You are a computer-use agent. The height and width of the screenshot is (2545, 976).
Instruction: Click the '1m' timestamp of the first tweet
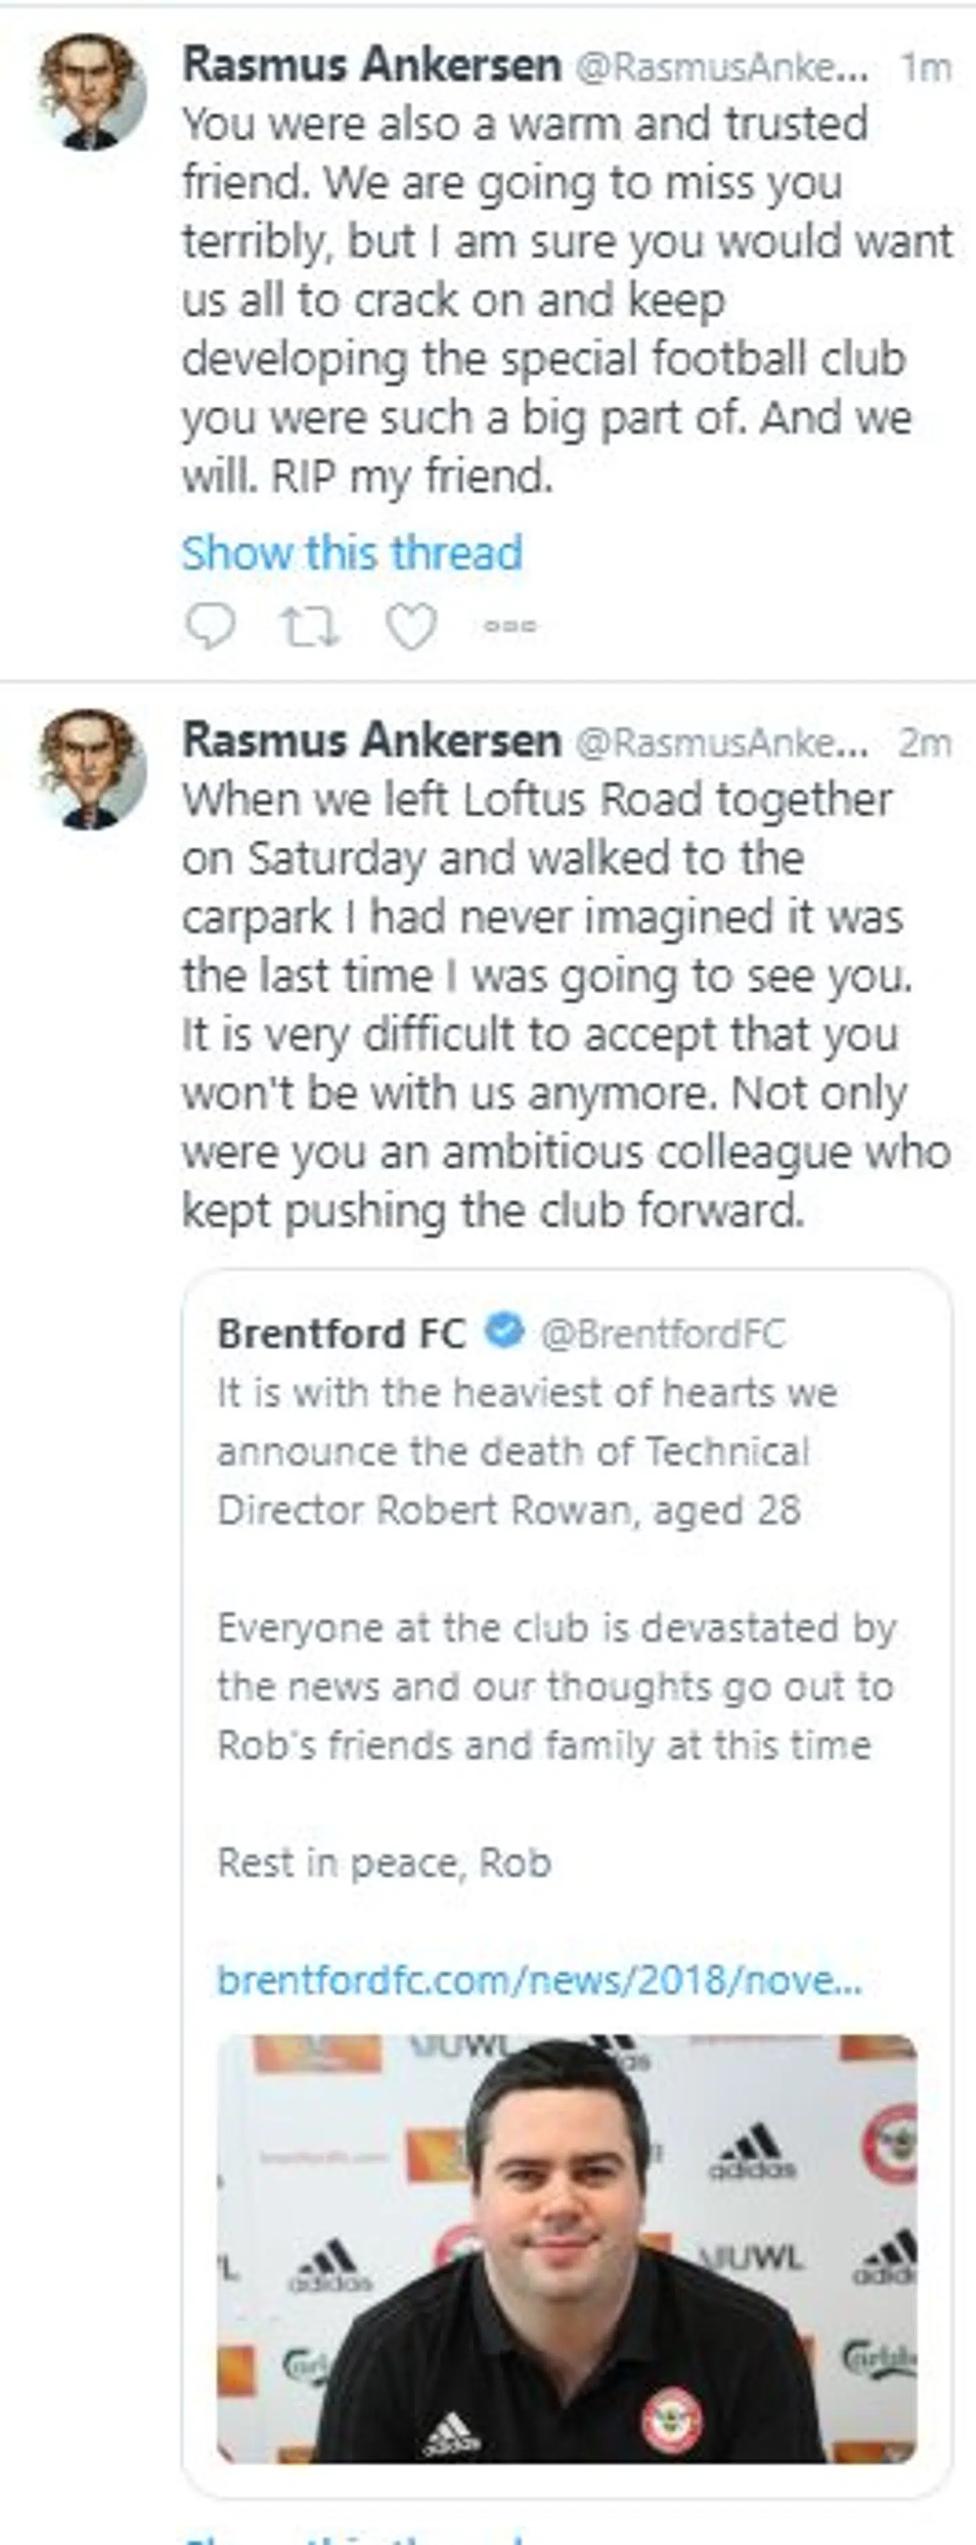click(926, 67)
